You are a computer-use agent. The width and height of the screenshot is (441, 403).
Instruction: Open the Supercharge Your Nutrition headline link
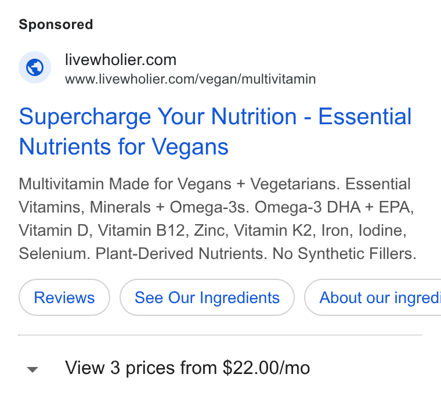pyautogui.click(x=215, y=131)
